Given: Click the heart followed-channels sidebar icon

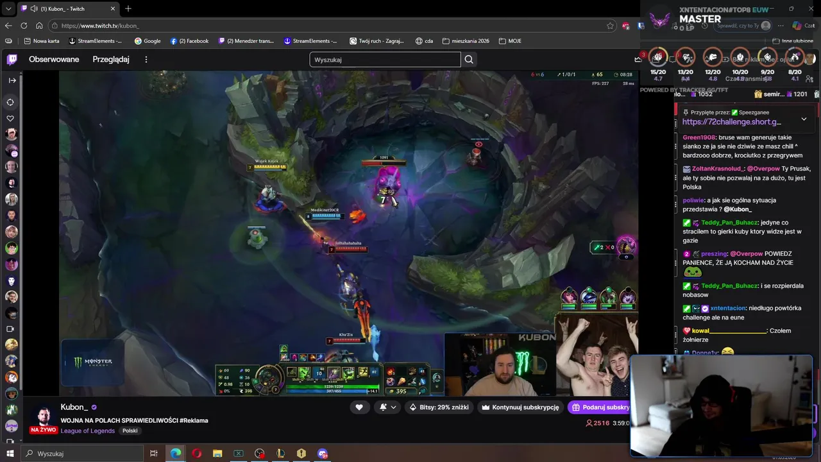Looking at the screenshot, I should (x=10, y=118).
